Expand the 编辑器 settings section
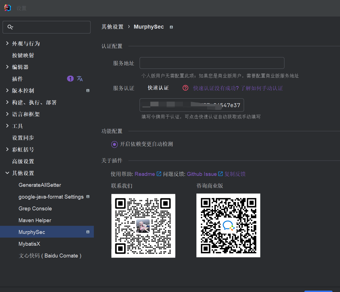This screenshot has width=340, height=292. tap(7, 67)
